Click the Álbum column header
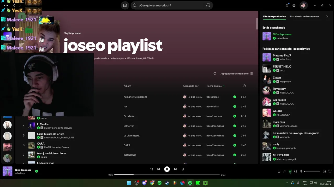The width and height of the screenshot is (334, 187). [127, 86]
